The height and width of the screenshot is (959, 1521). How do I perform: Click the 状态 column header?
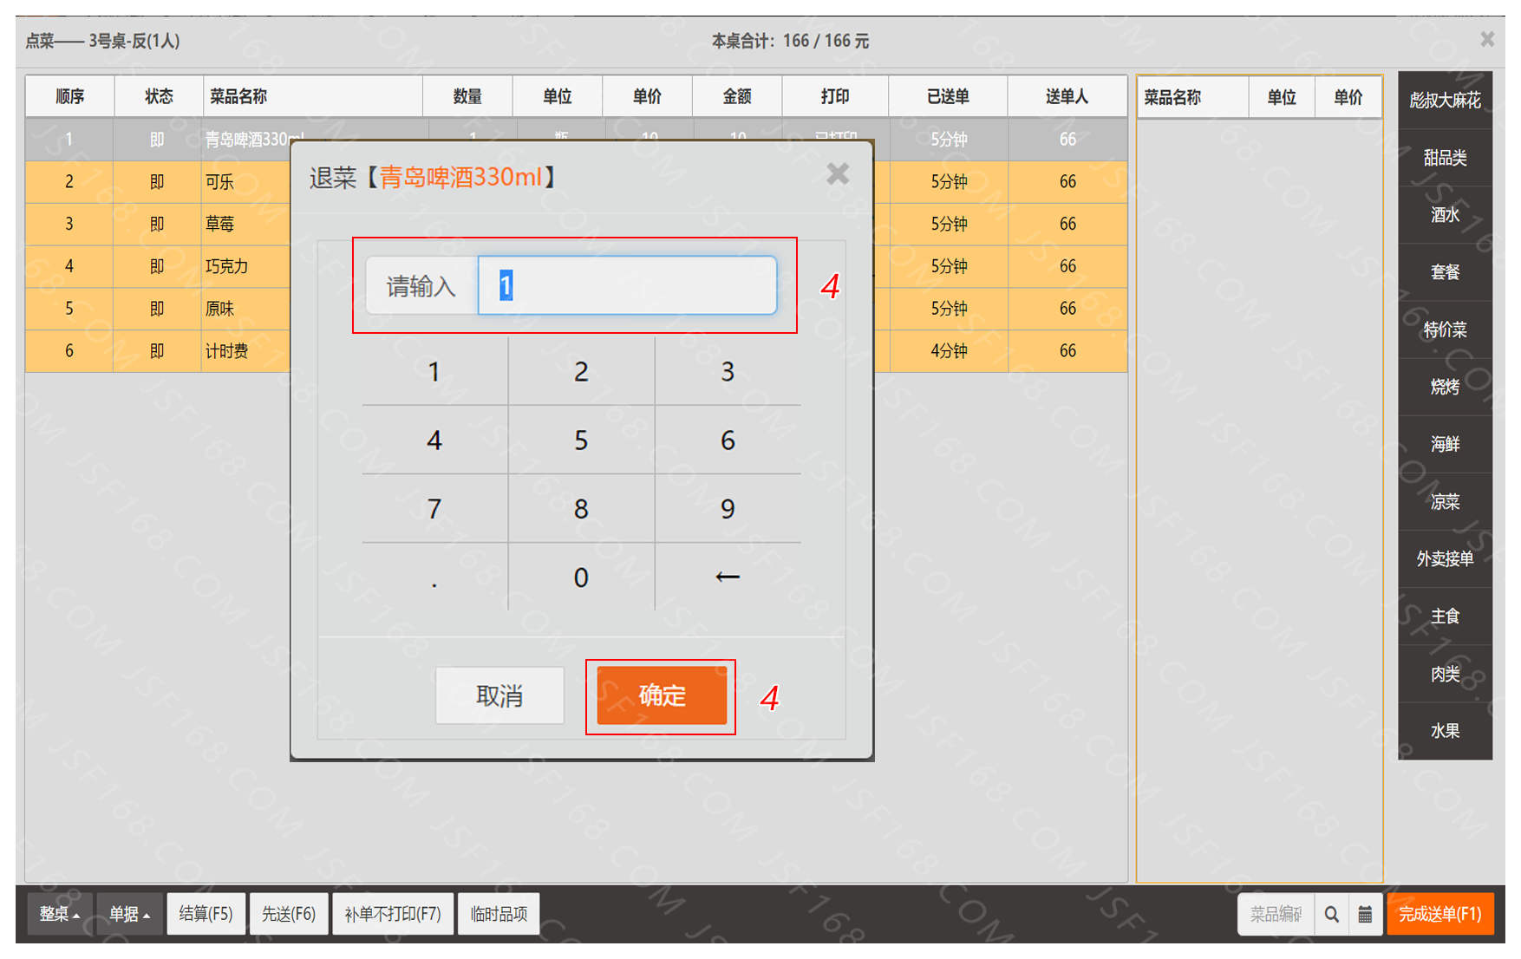tap(159, 96)
